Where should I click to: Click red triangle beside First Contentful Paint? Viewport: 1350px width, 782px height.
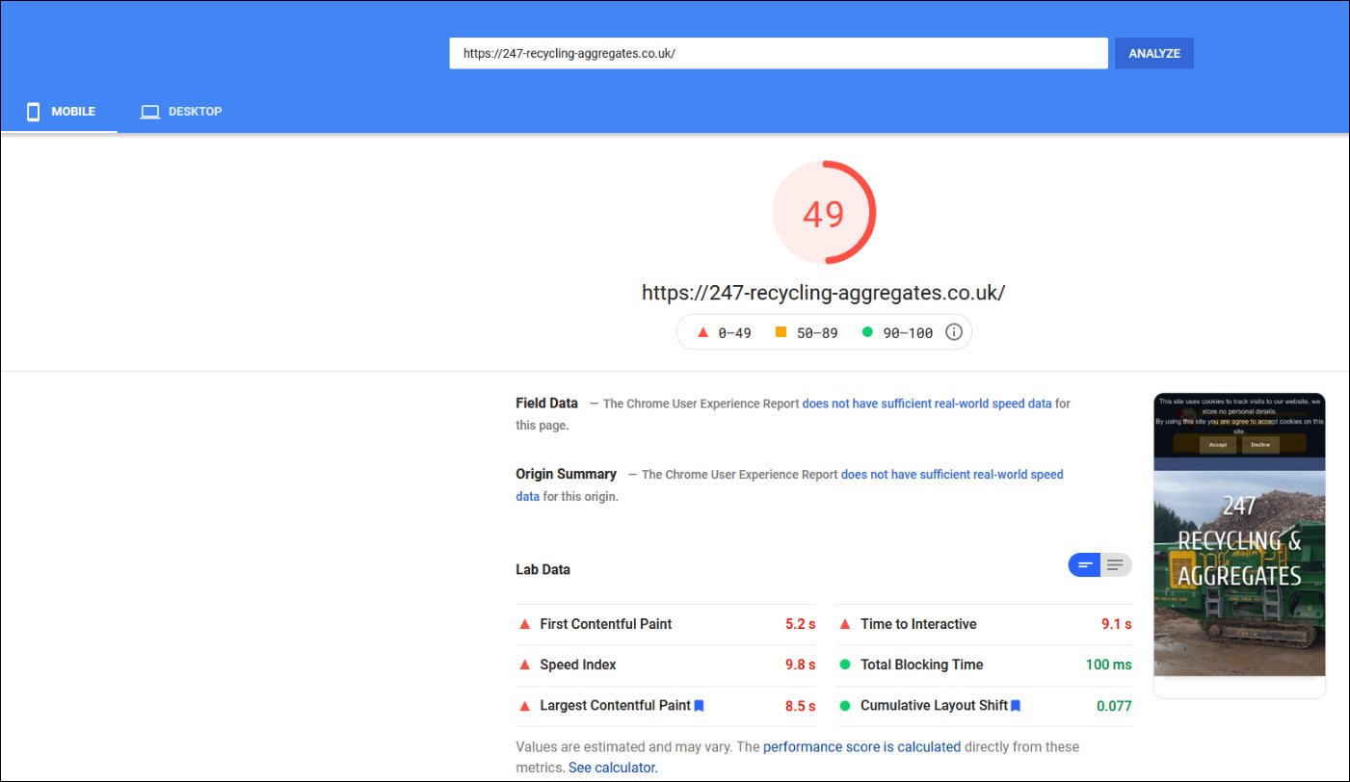pos(524,624)
